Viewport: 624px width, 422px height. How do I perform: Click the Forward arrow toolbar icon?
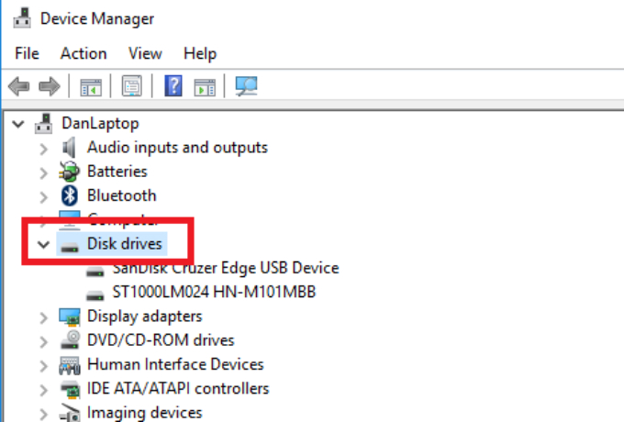pos(49,87)
